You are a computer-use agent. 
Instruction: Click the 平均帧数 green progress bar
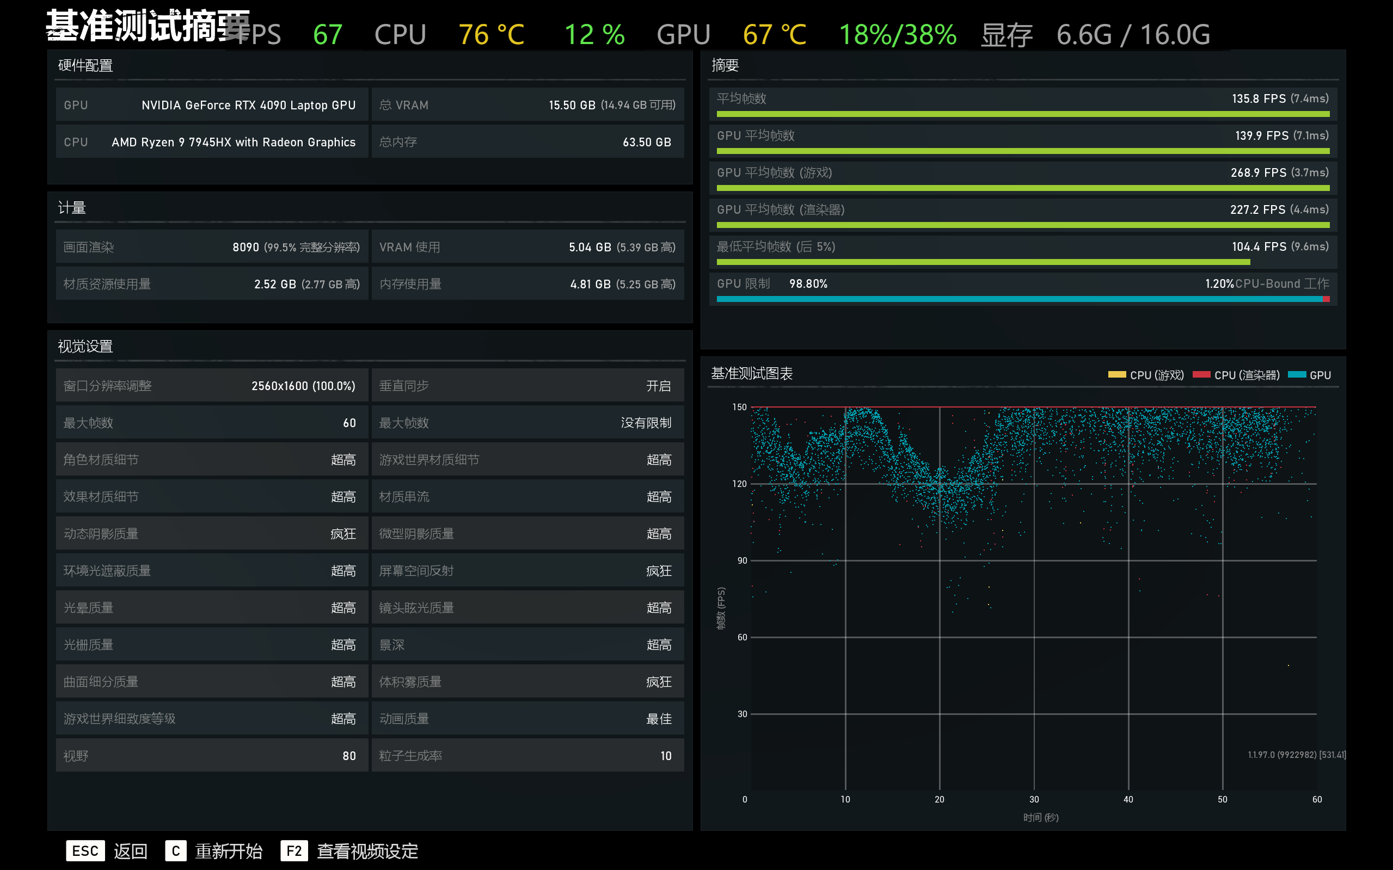click(1023, 114)
